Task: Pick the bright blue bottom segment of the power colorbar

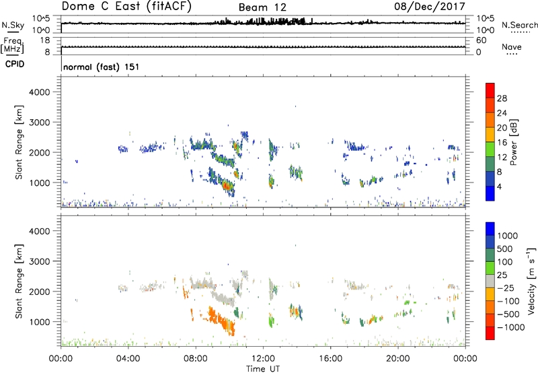Action: pos(490,193)
